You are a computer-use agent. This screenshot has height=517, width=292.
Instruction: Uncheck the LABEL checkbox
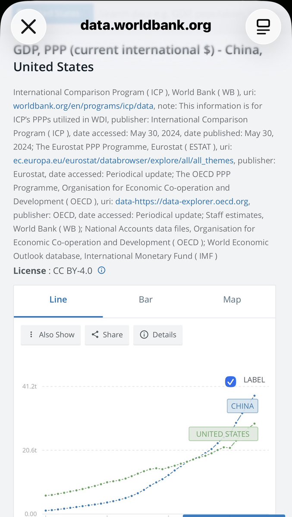[x=230, y=381]
